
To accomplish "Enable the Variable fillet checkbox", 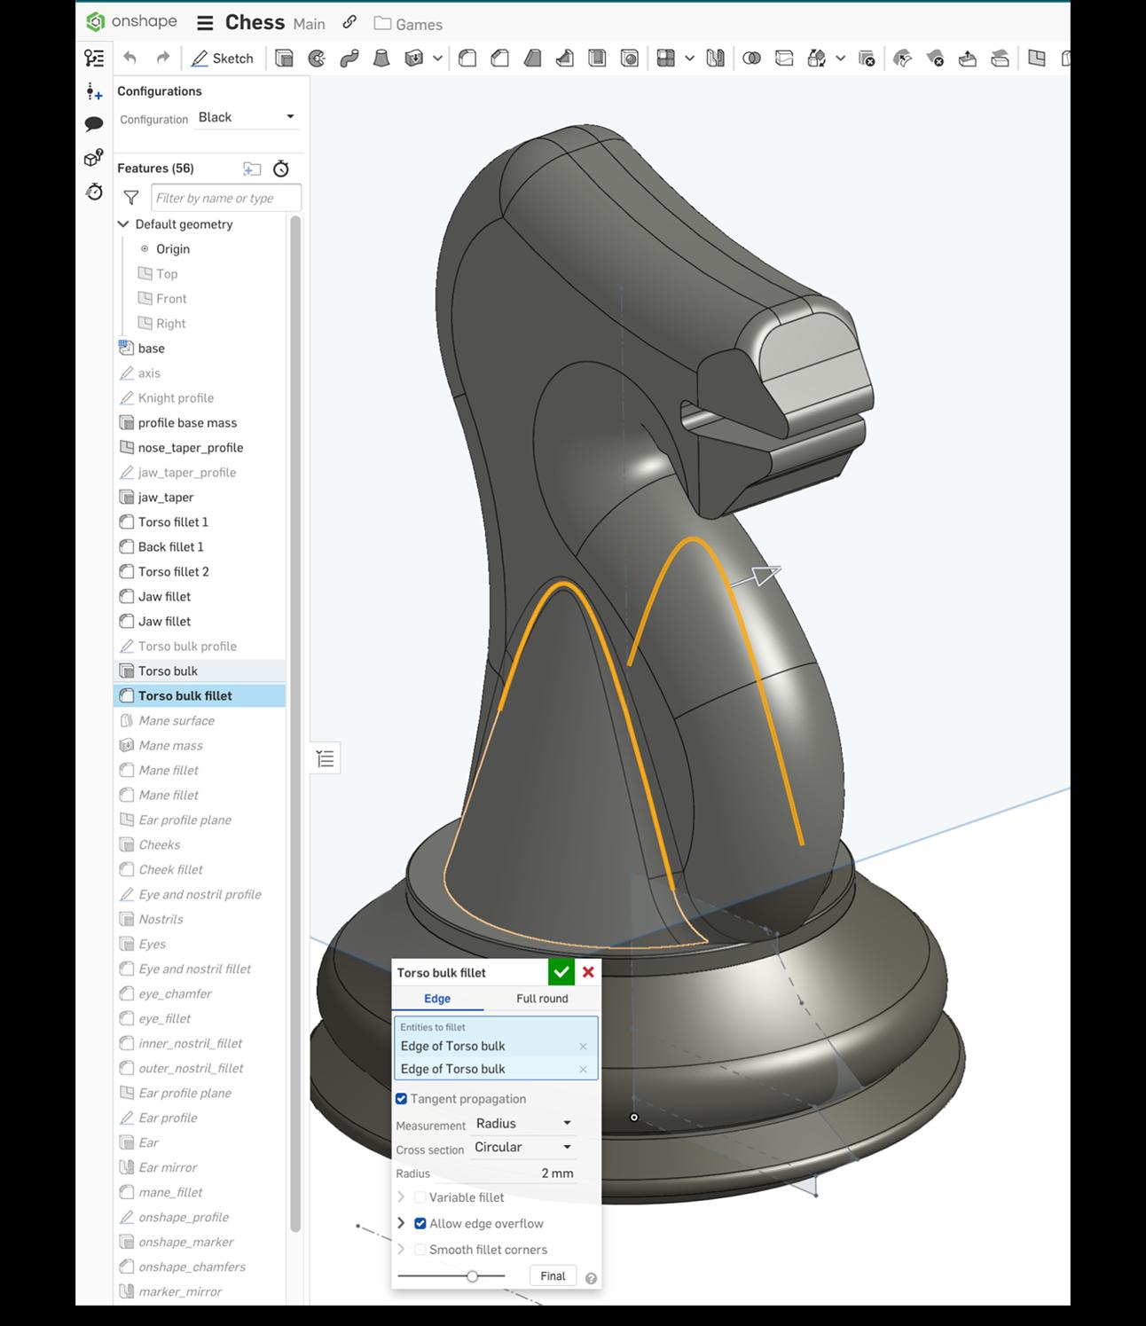I will [x=420, y=1197].
